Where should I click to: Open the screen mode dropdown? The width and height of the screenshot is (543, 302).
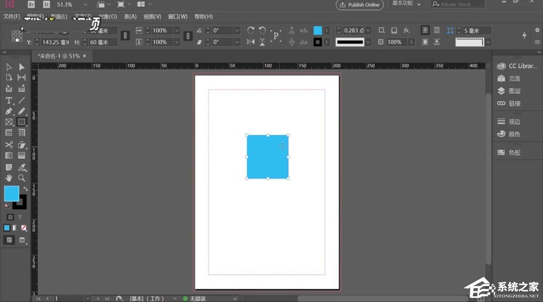coord(124,5)
